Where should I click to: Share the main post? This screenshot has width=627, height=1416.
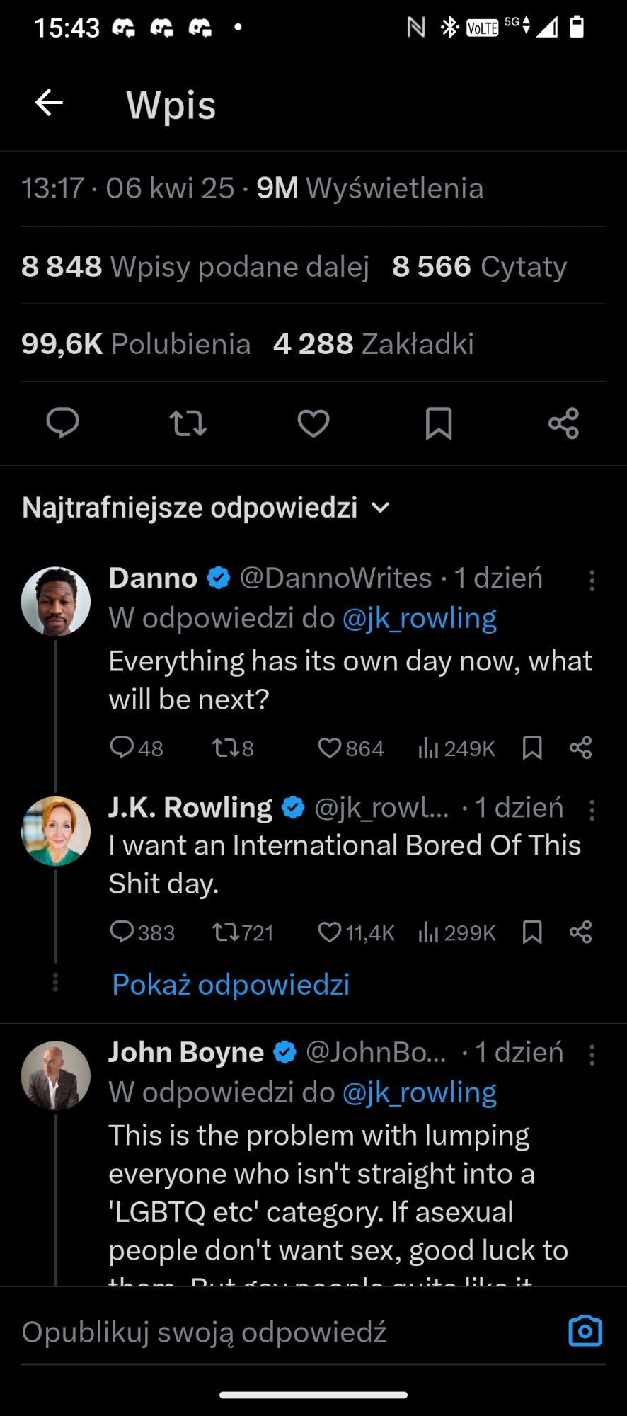click(x=563, y=423)
